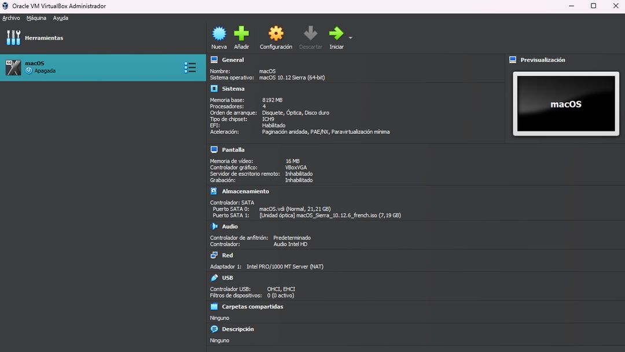
Task: Open the Máquina menu
Action: pyautogui.click(x=36, y=18)
